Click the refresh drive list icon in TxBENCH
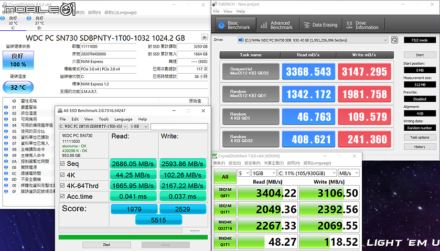 tap(394, 40)
